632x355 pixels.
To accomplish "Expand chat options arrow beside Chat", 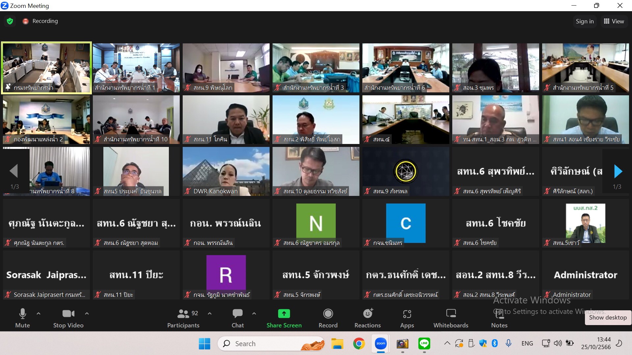I will point(254,314).
